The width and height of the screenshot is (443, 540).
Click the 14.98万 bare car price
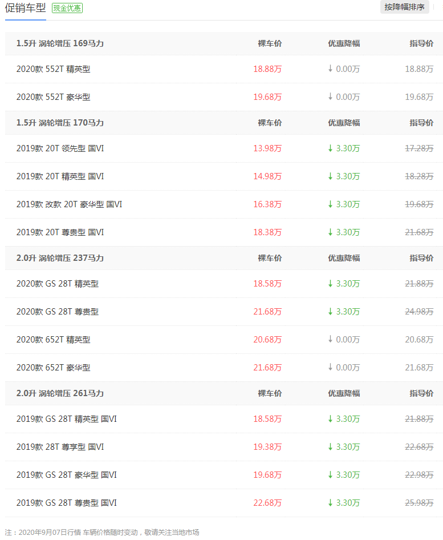[x=267, y=176]
